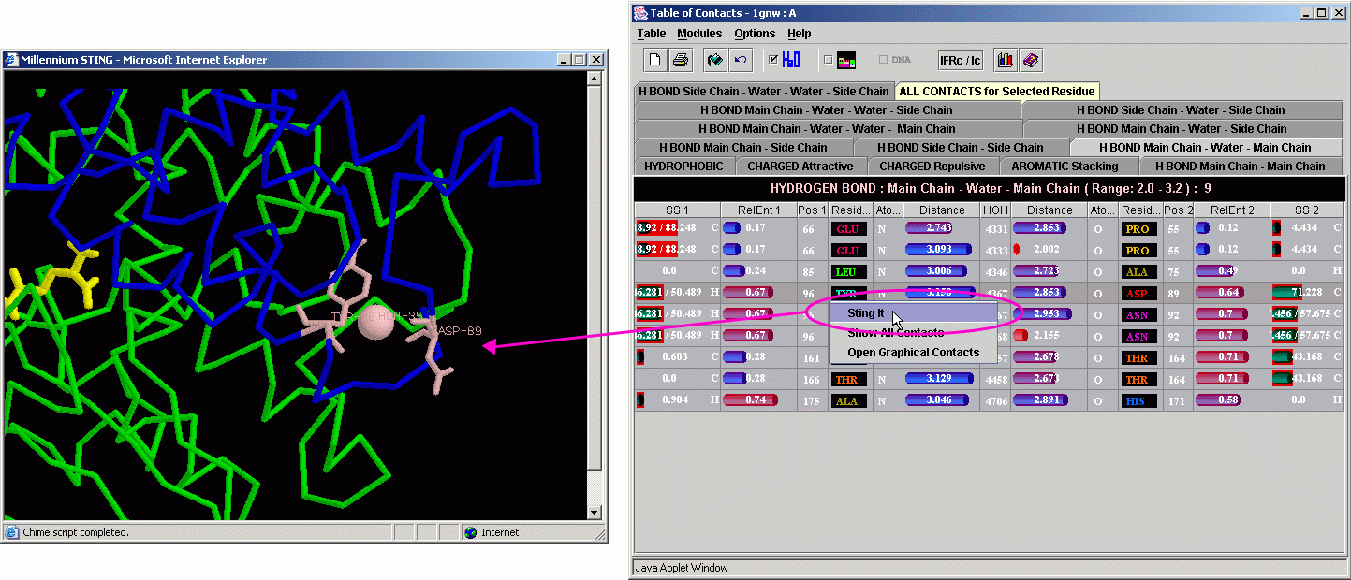This screenshot has width=1351, height=580.
Task: Switch to H BOND Main Chain - Main Chain tab
Action: click(1240, 167)
